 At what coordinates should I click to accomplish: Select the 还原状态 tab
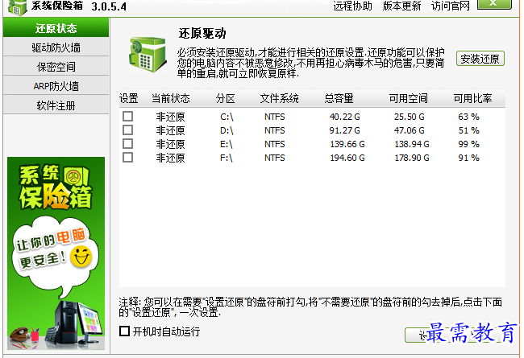tap(56, 27)
